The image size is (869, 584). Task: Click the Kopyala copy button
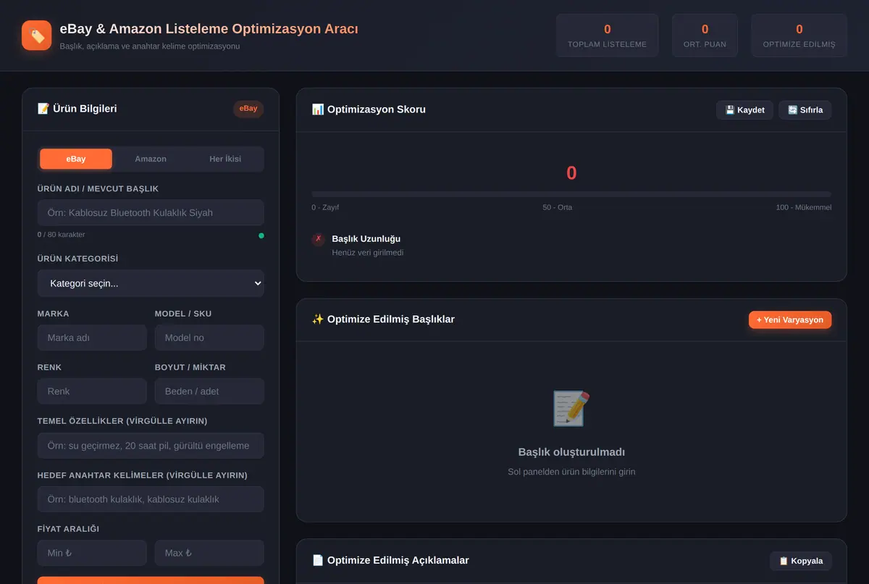pyautogui.click(x=801, y=561)
